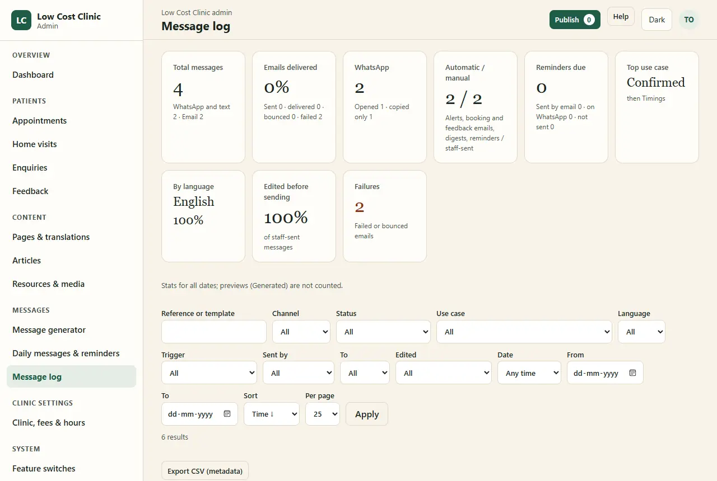Click the "6 results" text
The height and width of the screenshot is (481, 717).
[175, 437]
